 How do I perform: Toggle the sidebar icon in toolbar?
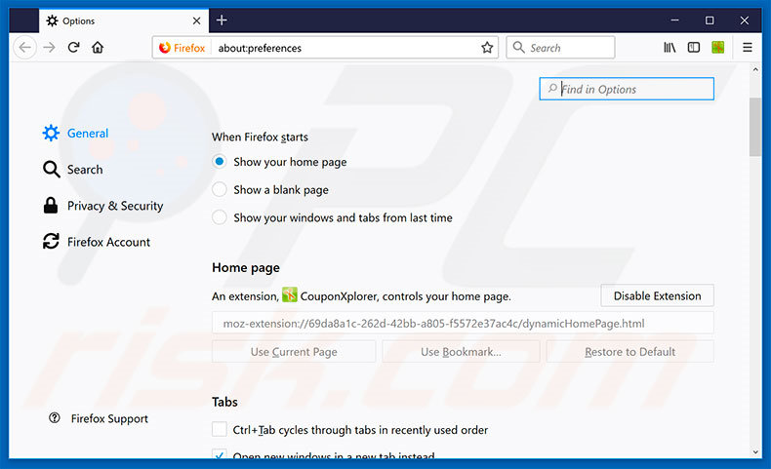(x=694, y=48)
